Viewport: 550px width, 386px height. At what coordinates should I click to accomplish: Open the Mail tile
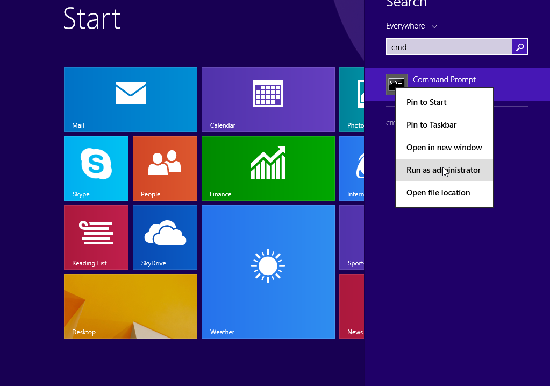131,100
